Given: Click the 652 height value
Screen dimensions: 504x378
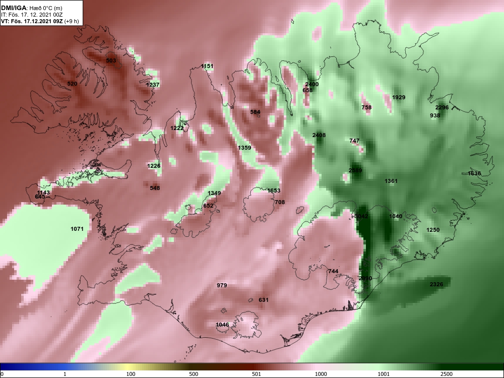Looking at the screenshot, I should click(208, 206).
